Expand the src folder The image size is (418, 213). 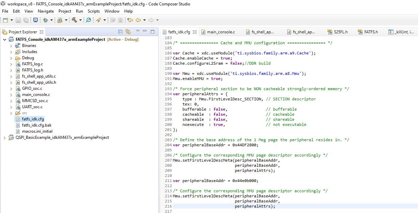11,113
